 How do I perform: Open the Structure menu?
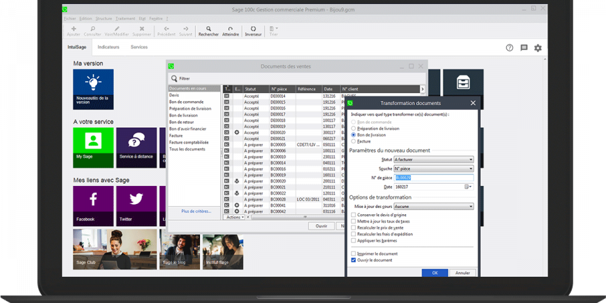tap(104, 19)
